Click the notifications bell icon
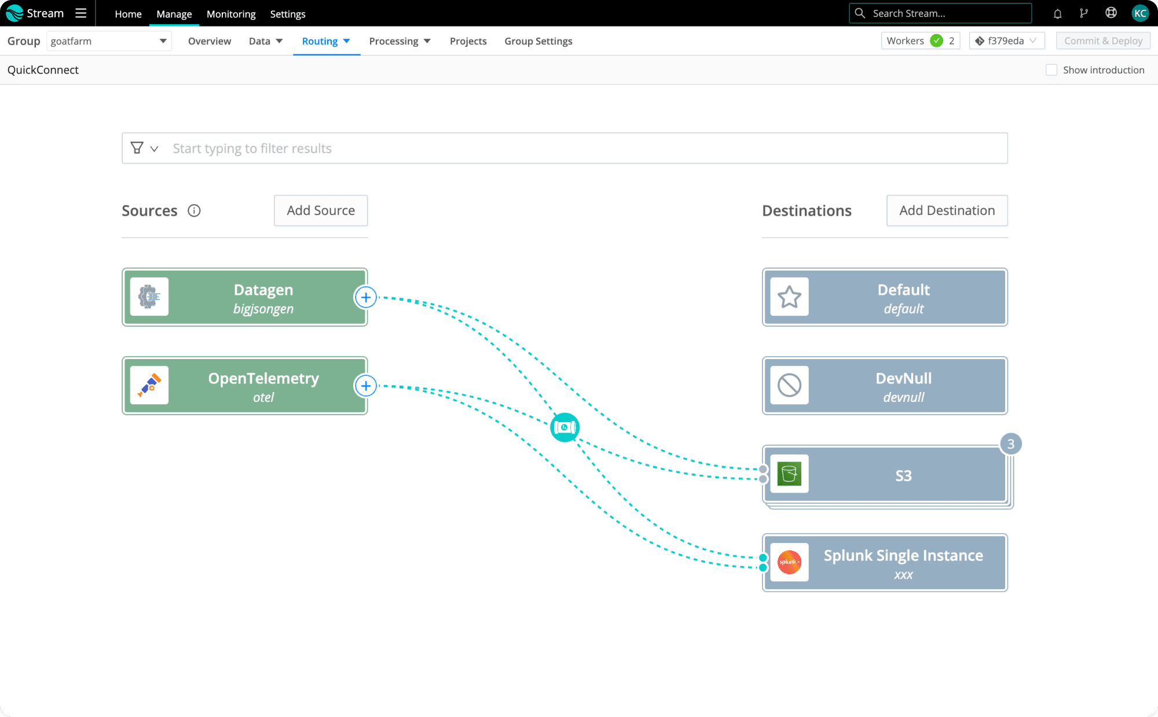Screen dimensions: 1158x717 pos(1057,13)
